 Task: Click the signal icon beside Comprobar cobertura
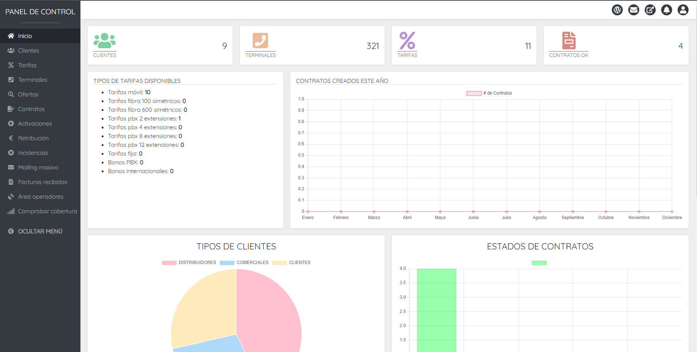tap(11, 211)
